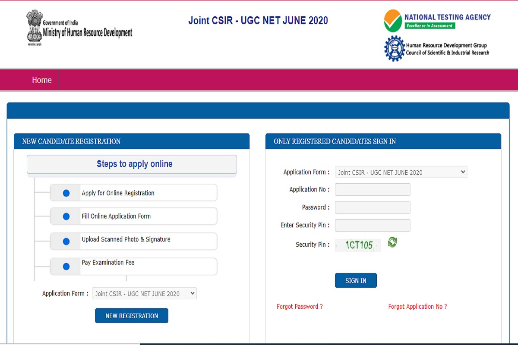Click the Password label
The image size is (518, 345).
316,207
